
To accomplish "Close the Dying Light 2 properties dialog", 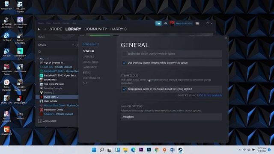I will click(226, 38).
